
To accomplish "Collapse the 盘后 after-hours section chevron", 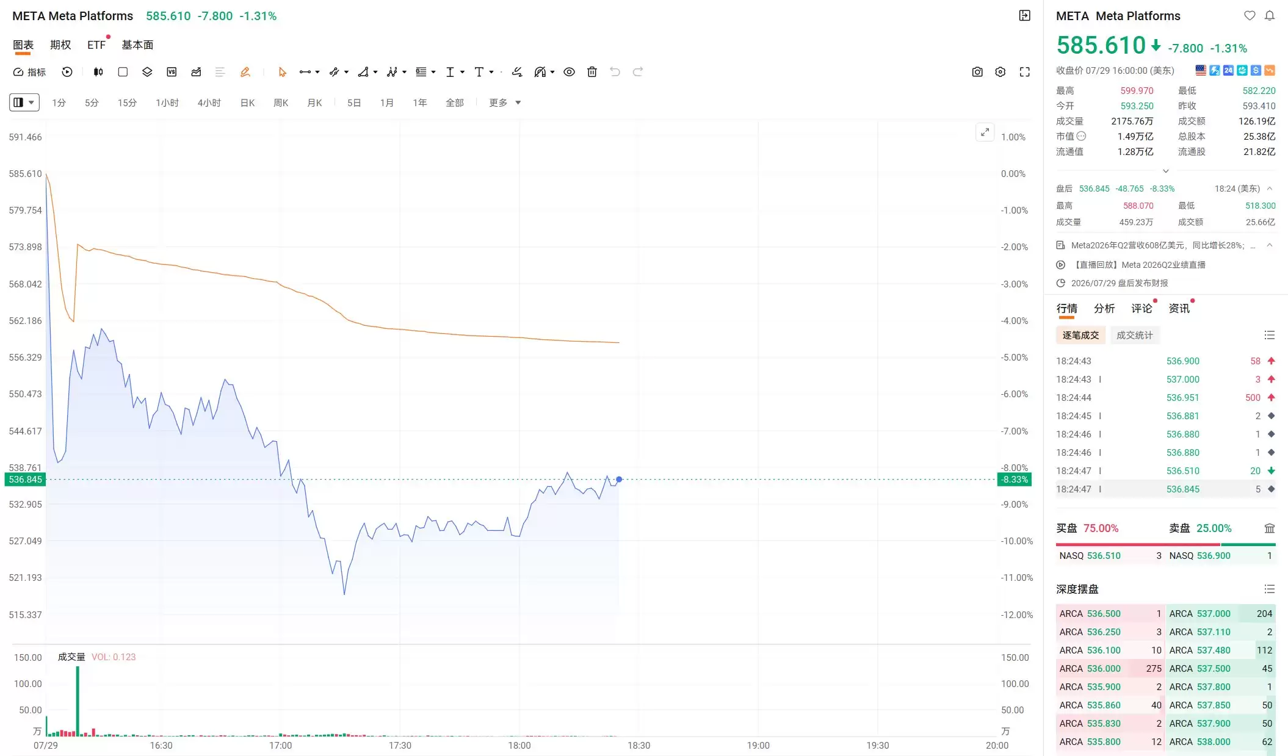I will tap(1270, 189).
